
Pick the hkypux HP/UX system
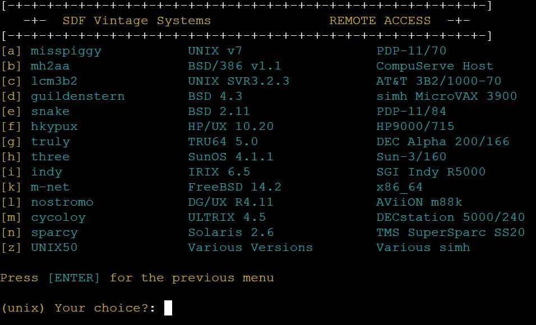point(54,127)
